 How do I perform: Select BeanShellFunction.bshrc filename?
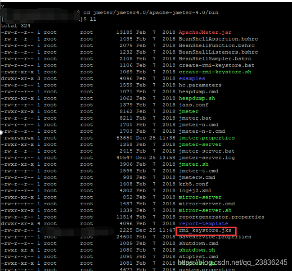click(x=216, y=45)
